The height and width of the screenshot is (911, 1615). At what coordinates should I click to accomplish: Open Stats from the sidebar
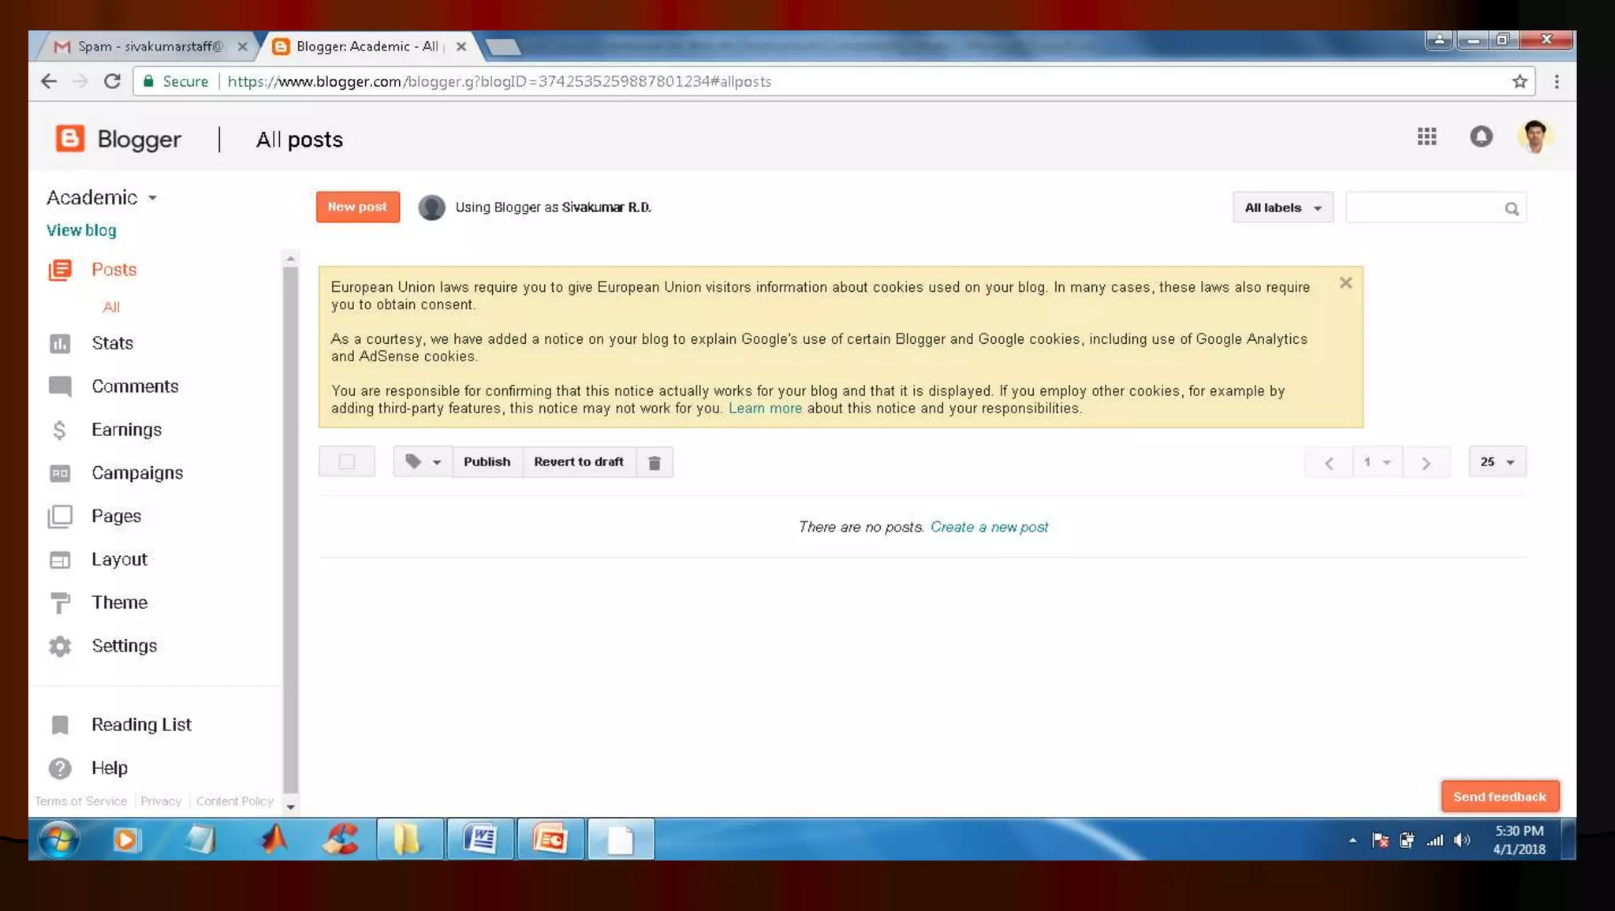point(111,343)
